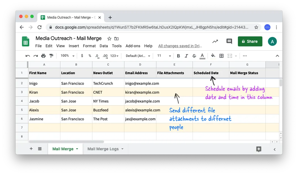Click the Undo icon
This screenshot has height=175, width=298.
pyautogui.click(x=27, y=56)
